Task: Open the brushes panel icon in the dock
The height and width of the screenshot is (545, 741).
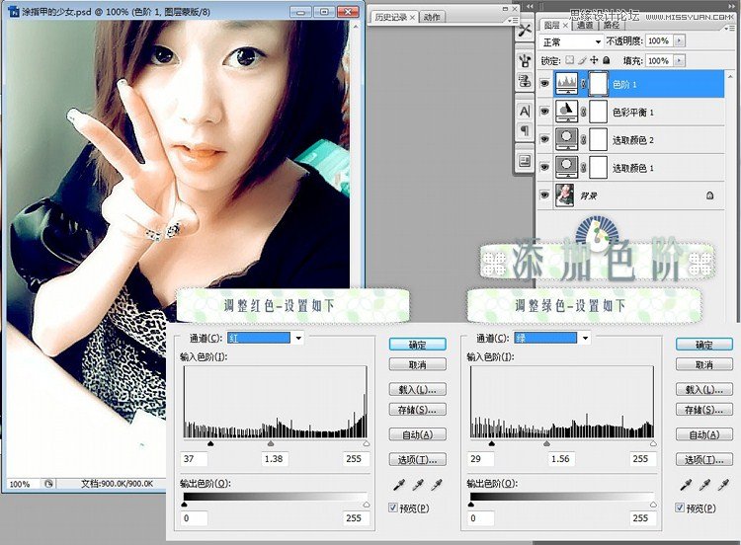Action: tap(525, 60)
